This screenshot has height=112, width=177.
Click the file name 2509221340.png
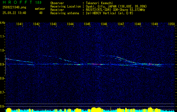(14, 8)
